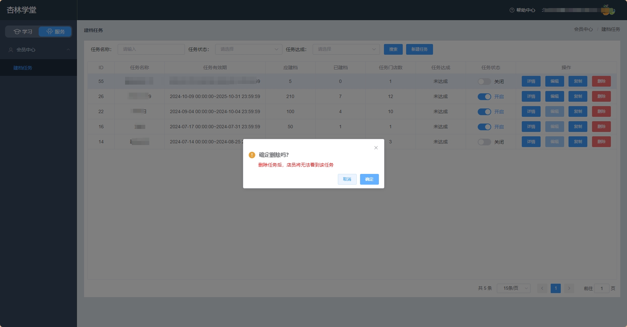
Task: Click the user avatar in top bar
Action: point(608,10)
